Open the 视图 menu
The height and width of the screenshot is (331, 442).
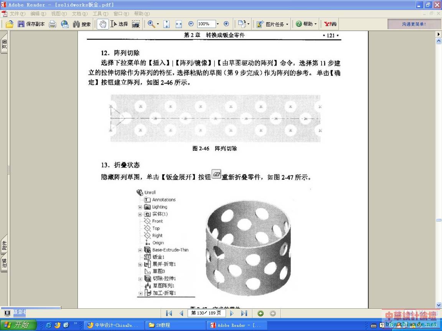click(x=59, y=13)
